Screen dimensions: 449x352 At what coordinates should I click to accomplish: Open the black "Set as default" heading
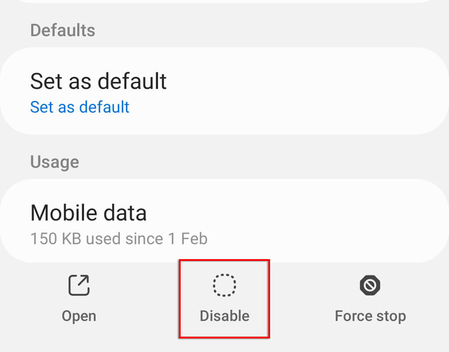[x=98, y=81]
